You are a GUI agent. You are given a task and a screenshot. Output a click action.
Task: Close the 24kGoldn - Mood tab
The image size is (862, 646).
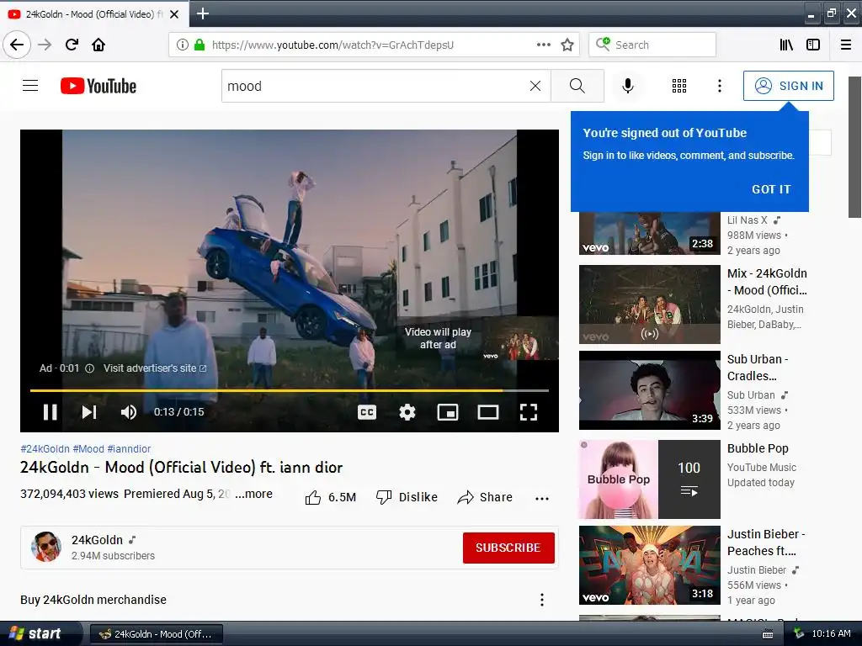pyautogui.click(x=174, y=14)
